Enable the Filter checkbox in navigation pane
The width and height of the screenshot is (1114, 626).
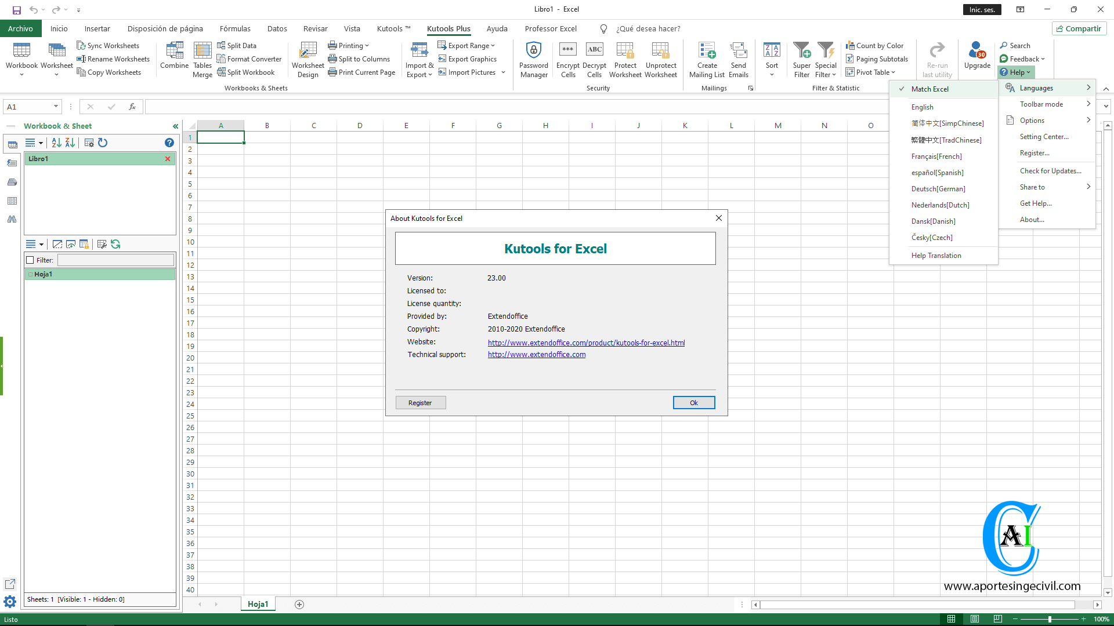(x=31, y=260)
